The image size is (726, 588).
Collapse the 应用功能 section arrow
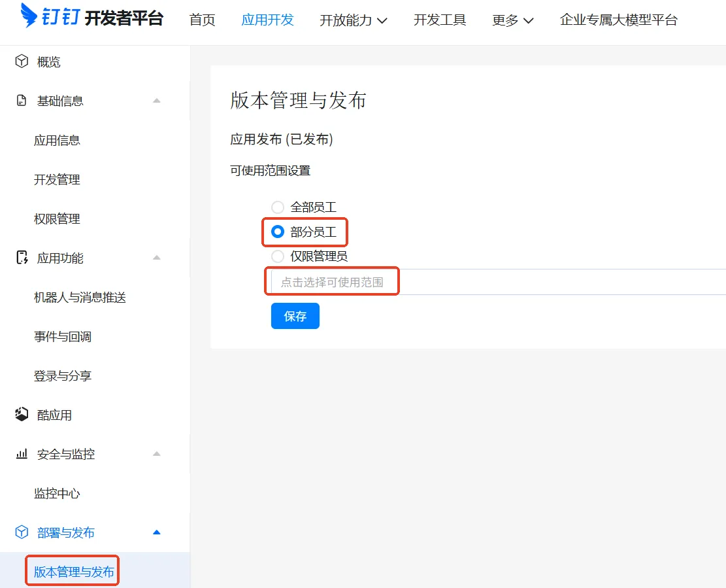tap(156, 258)
